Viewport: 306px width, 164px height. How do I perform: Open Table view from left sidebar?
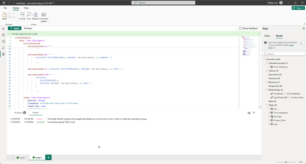[3, 35]
